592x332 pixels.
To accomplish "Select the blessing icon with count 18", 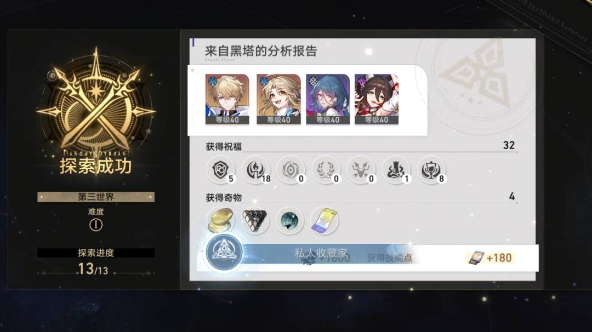I will (256, 170).
